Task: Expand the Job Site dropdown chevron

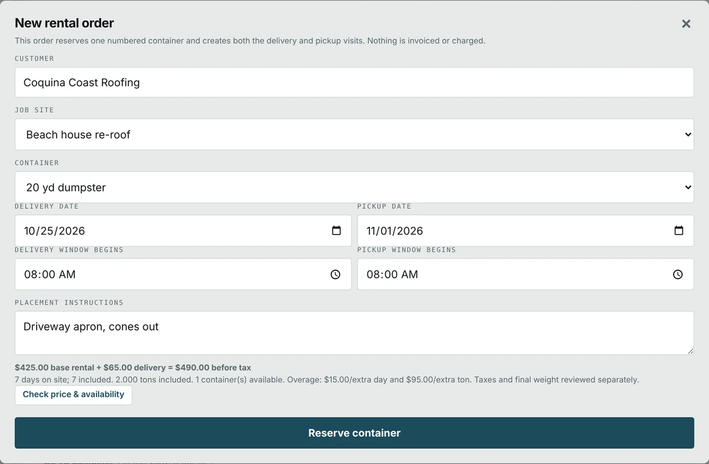Action: [688, 135]
